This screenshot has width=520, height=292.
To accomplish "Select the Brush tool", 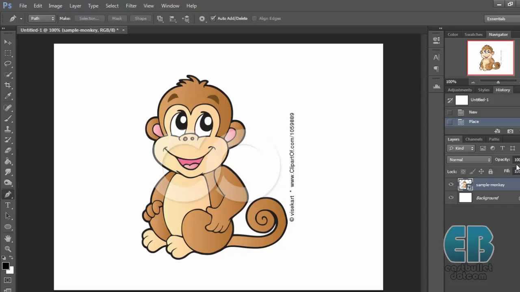I will (x=8, y=119).
